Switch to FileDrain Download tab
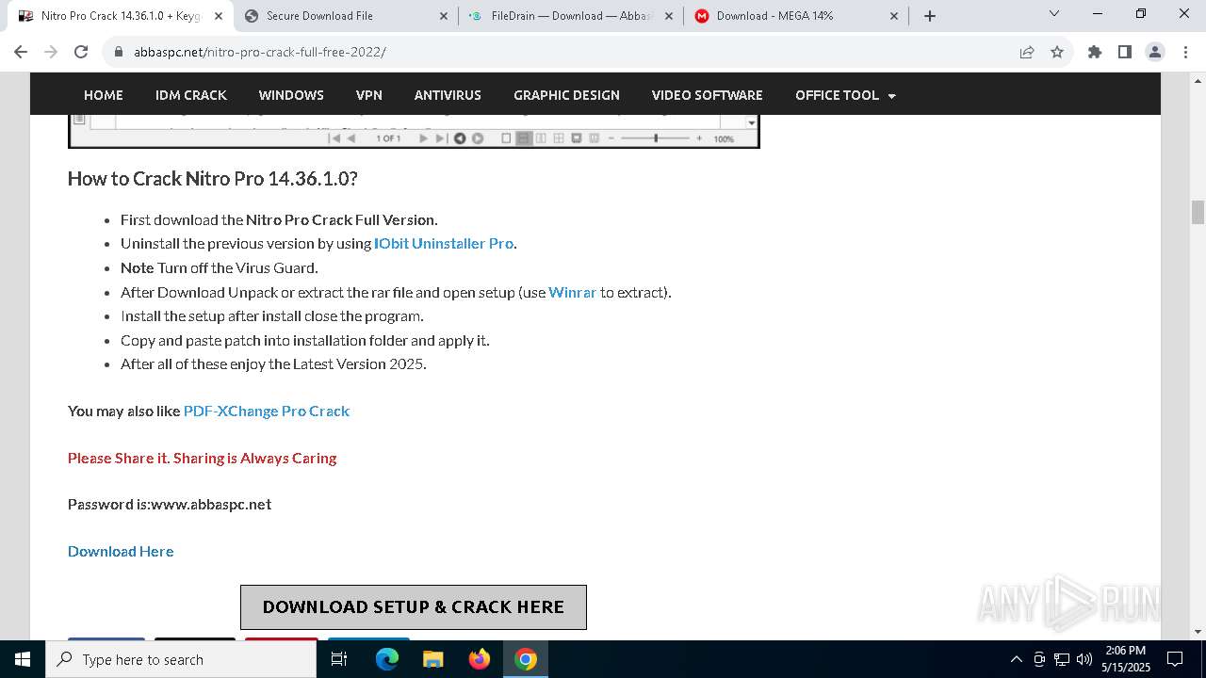 click(572, 15)
